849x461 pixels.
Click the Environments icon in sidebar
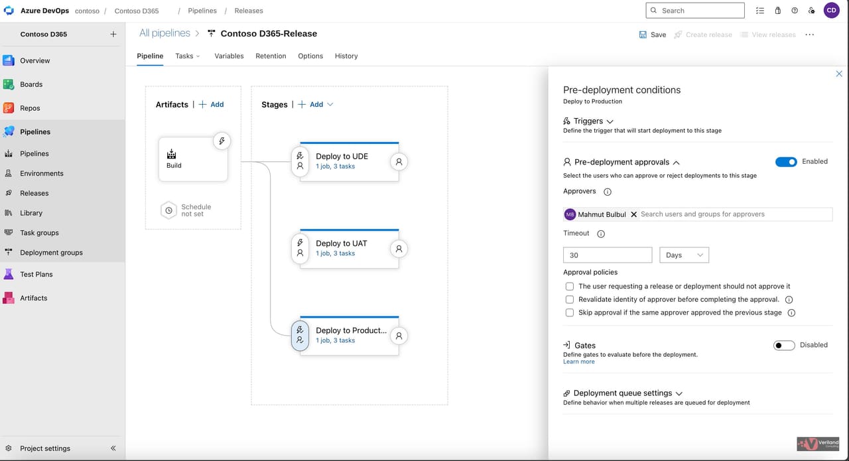[9, 173]
